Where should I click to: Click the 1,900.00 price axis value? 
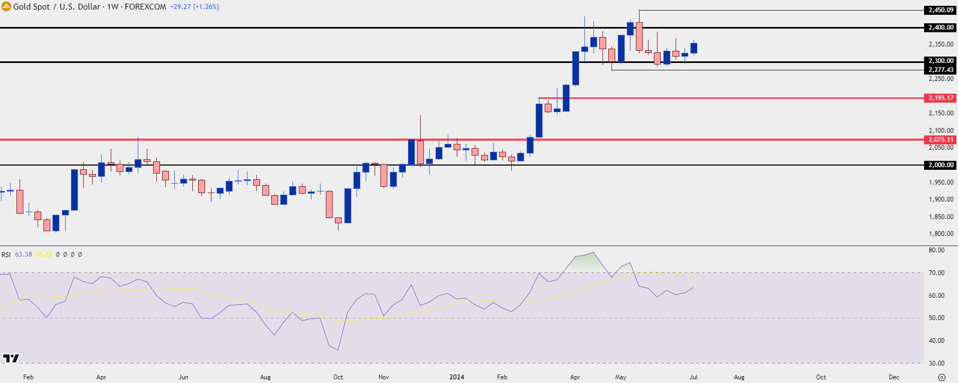click(x=941, y=199)
